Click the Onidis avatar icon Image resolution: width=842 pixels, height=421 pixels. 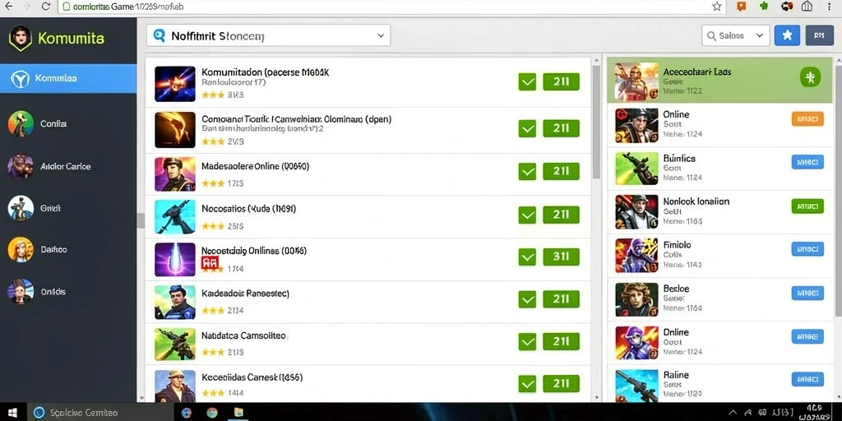tap(21, 292)
